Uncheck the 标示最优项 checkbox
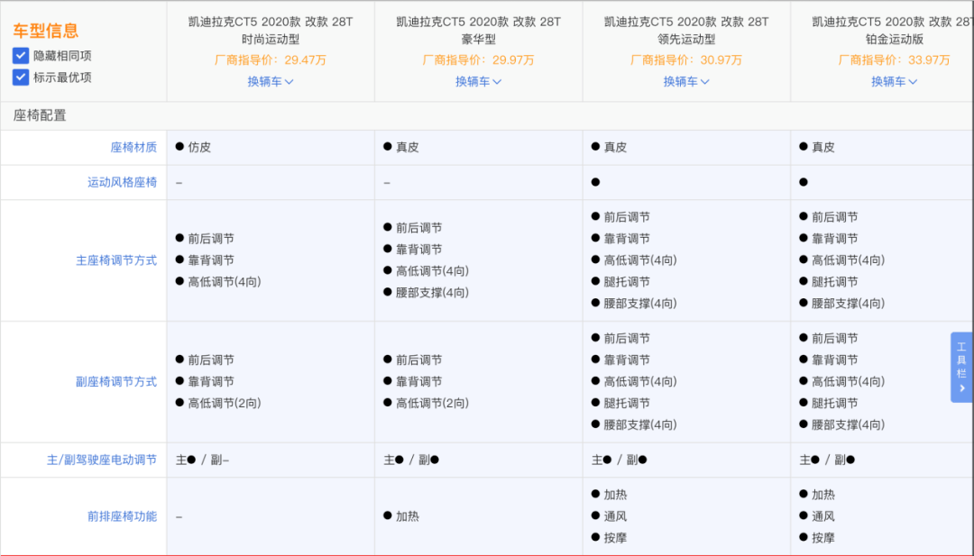 [21, 77]
